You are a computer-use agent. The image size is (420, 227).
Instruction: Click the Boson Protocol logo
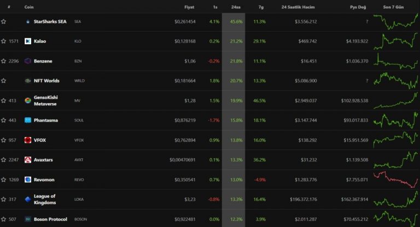[x=28, y=219]
